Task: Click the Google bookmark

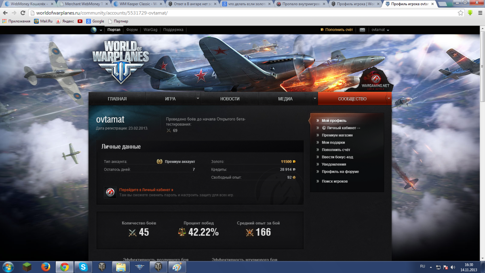Action: tap(95, 21)
